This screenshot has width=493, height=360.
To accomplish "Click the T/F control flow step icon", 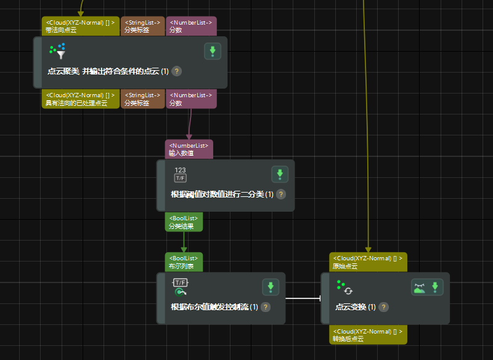I will (x=180, y=287).
